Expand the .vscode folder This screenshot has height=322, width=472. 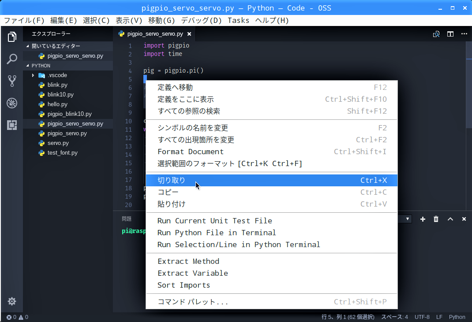[x=68, y=75]
